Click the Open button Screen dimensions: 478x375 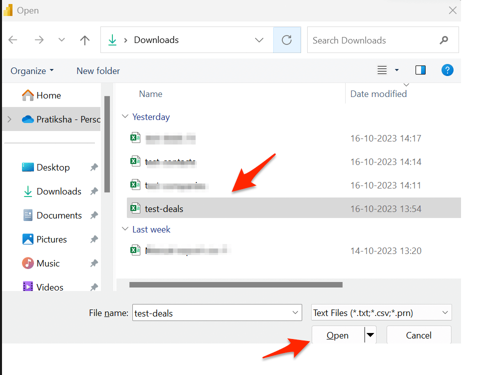[338, 335]
